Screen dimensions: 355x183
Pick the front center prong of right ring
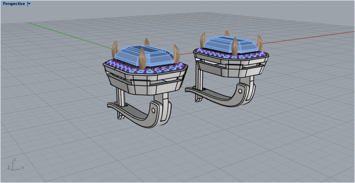pyautogui.click(x=235, y=47)
